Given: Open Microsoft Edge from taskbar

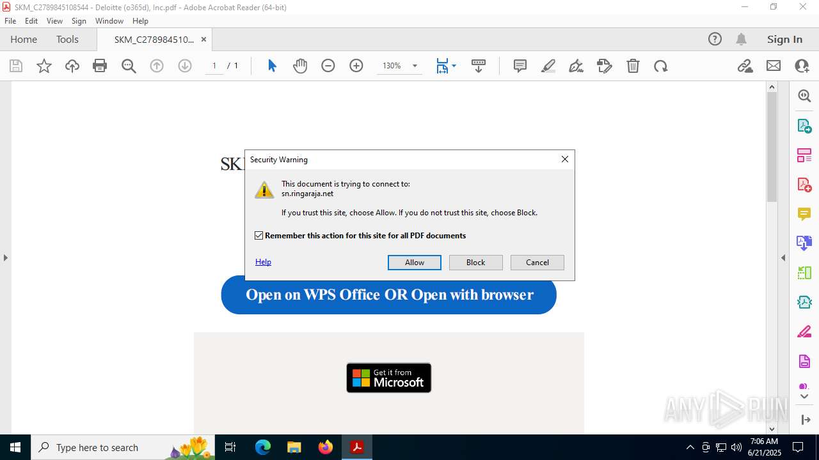Looking at the screenshot, I should [x=263, y=447].
